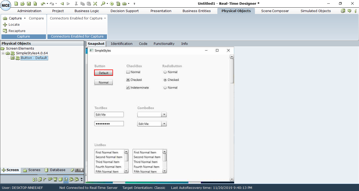Cut selection using the scissors icon
359x191 pixels.
[x=76, y=3]
